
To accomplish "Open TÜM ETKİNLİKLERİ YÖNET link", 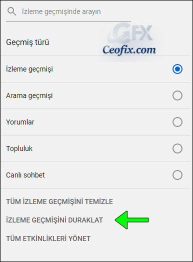I will click(x=48, y=238).
